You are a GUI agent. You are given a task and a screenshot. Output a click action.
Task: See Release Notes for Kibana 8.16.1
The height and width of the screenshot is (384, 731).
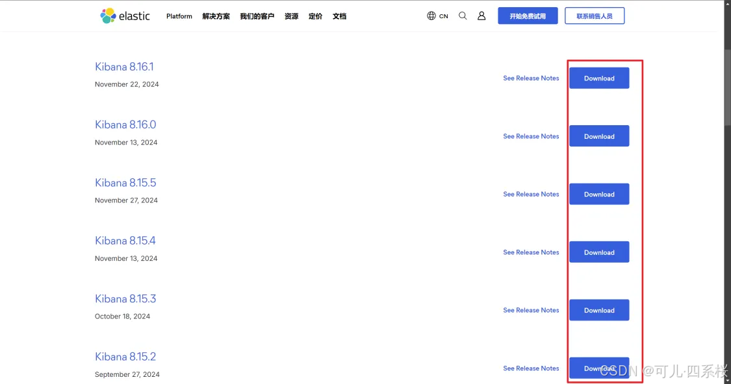tap(531, 78)
